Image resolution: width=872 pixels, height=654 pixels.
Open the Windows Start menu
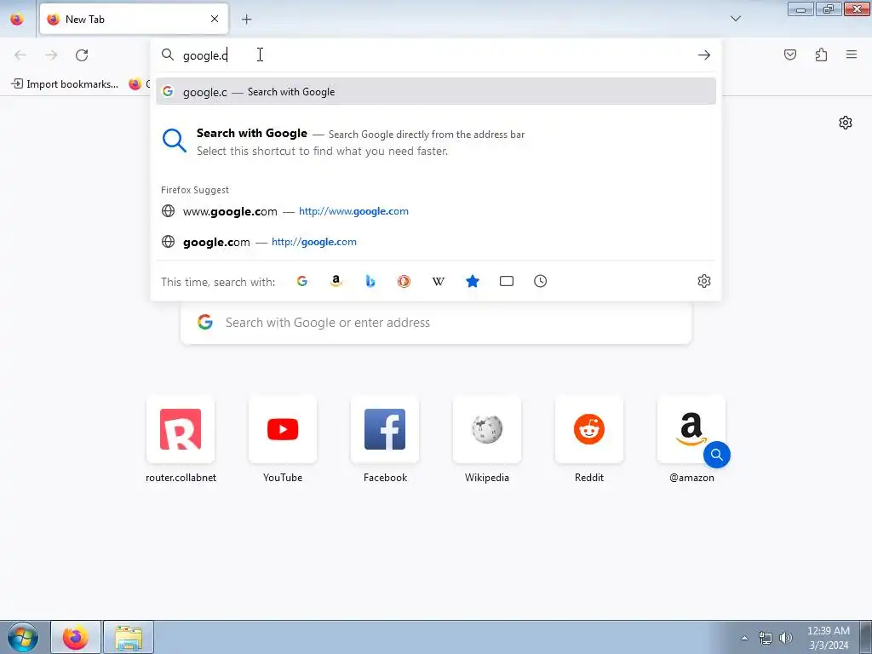(x=23, y=637)
